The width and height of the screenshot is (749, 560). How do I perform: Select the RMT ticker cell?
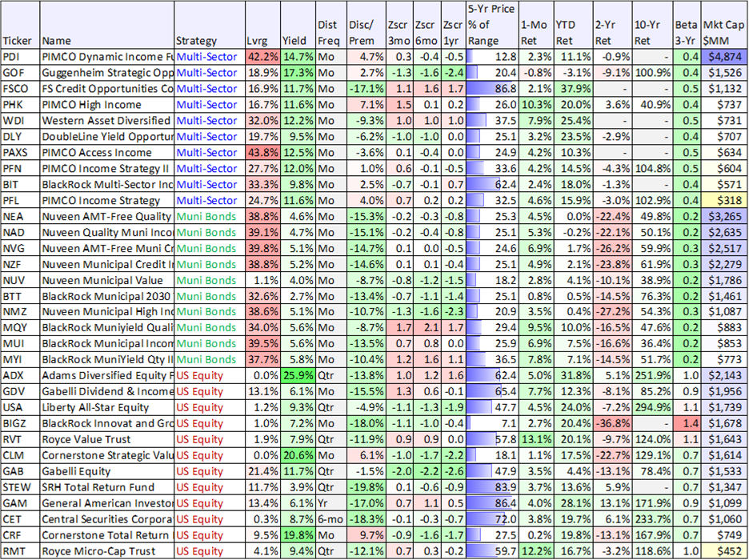click(21, 551)
